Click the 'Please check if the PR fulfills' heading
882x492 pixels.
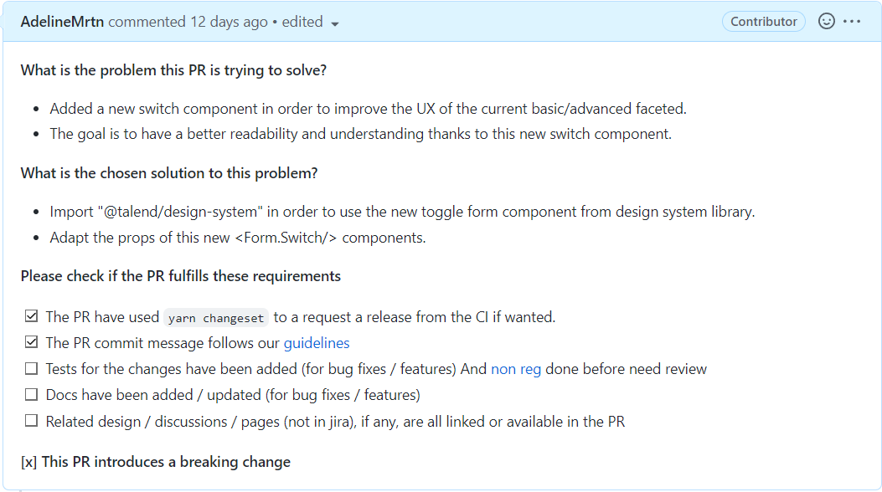(x=181, y=276)
